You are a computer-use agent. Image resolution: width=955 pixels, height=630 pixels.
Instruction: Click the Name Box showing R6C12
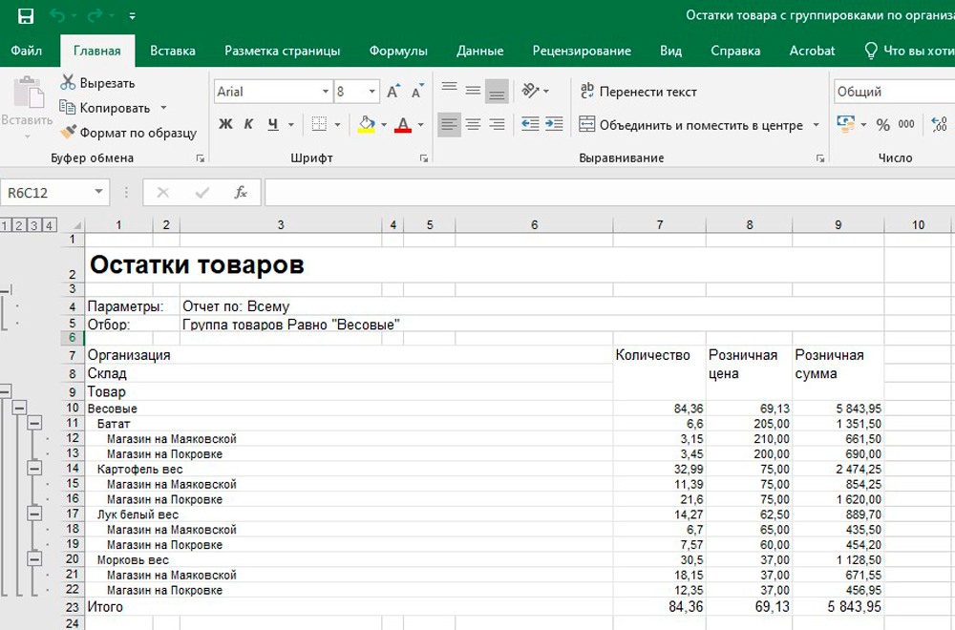46,193
